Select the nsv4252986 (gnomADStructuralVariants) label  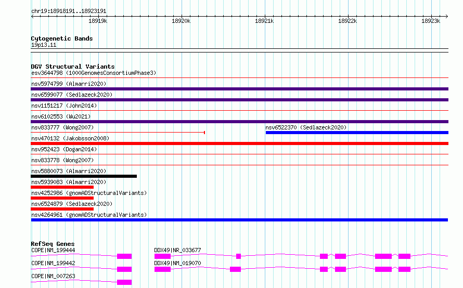89,193
